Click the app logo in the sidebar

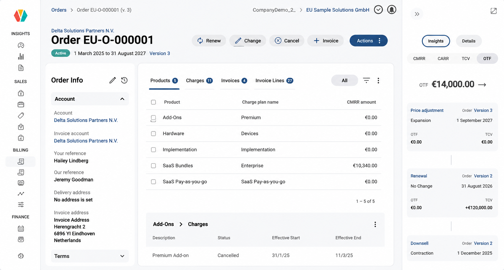pos(21,16)
